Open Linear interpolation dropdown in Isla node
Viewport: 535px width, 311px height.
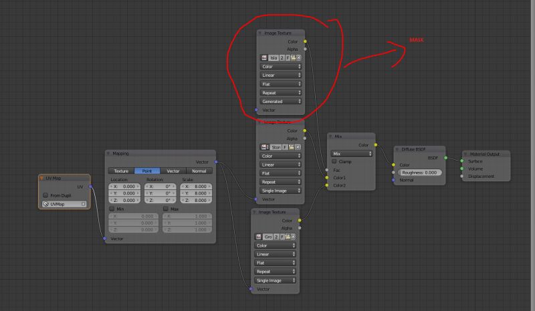tap(280, 75)
